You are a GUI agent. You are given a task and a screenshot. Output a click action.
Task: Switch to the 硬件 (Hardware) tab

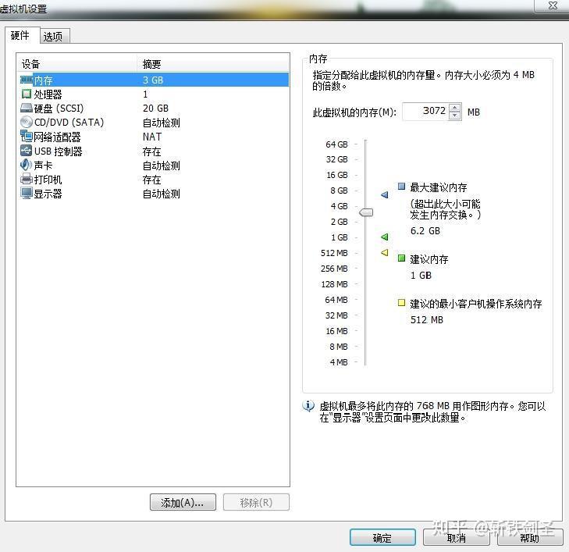click(x=21, y=36)
